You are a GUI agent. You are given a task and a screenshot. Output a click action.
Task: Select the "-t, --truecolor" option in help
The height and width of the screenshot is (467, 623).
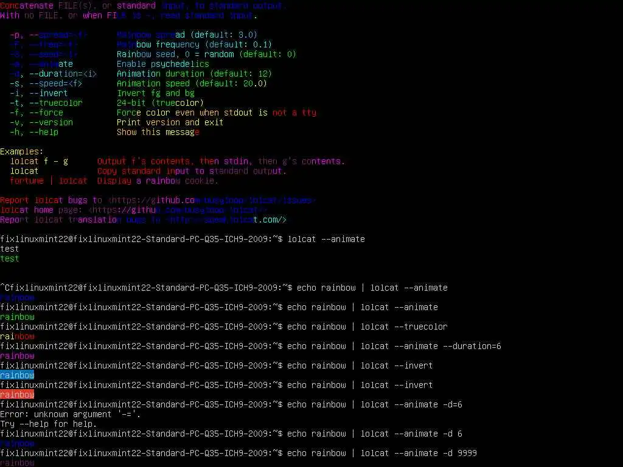point(46,103)
